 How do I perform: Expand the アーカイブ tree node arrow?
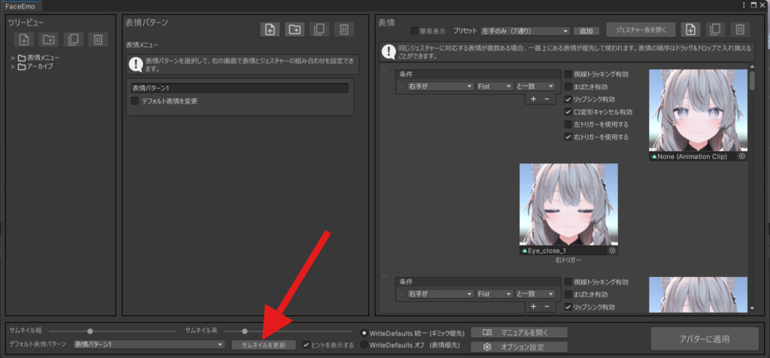pos(14,67)
